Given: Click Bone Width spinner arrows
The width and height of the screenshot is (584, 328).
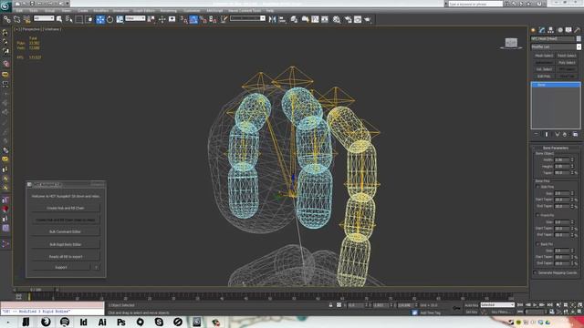Looking at the screenshot, I should pos(572,160).
